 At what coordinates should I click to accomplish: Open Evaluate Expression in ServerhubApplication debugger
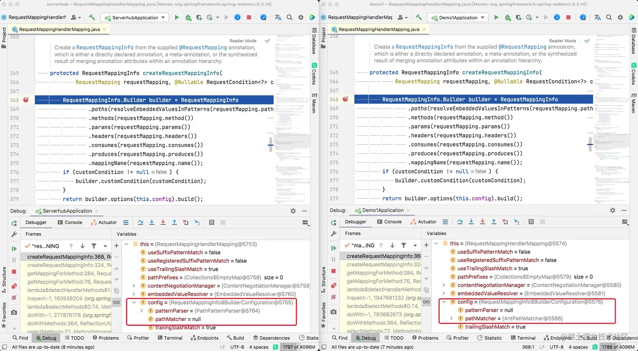point(212,222)
